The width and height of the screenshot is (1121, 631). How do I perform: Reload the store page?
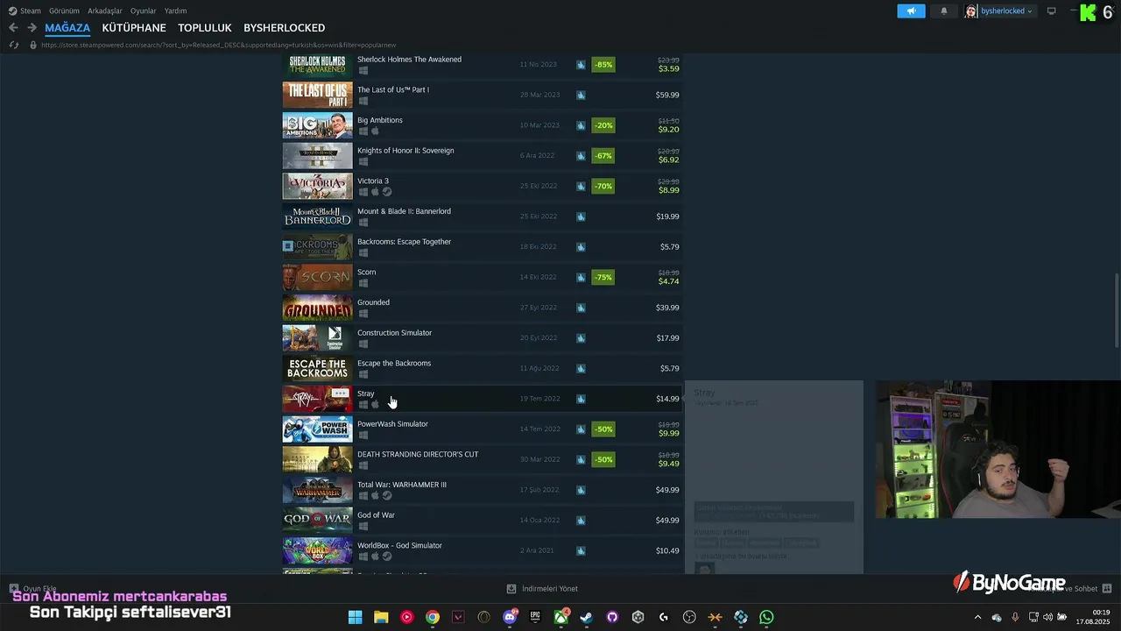(x=13, y=45)
